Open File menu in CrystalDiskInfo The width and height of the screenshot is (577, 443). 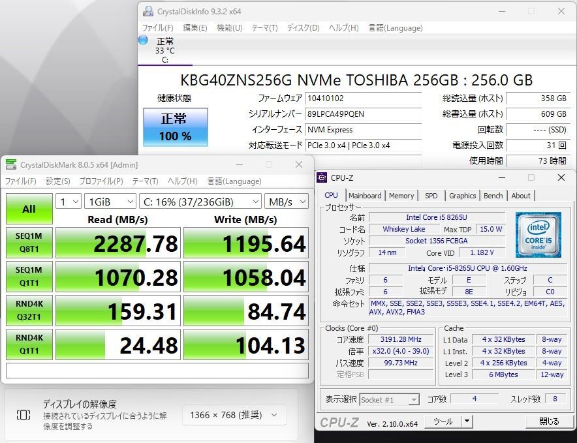coord(157,28)
